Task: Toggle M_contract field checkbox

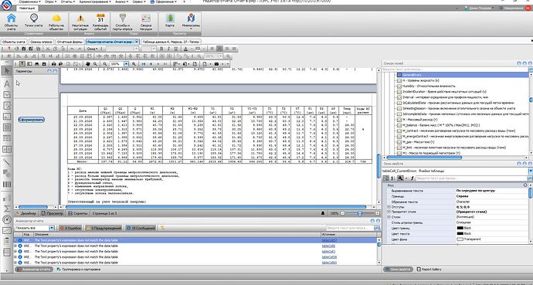Action: coord(399,131)
